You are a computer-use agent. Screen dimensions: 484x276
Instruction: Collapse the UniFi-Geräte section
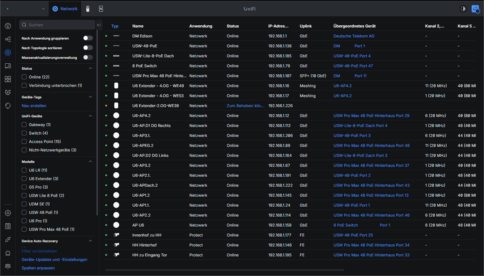tap(90, 116)
